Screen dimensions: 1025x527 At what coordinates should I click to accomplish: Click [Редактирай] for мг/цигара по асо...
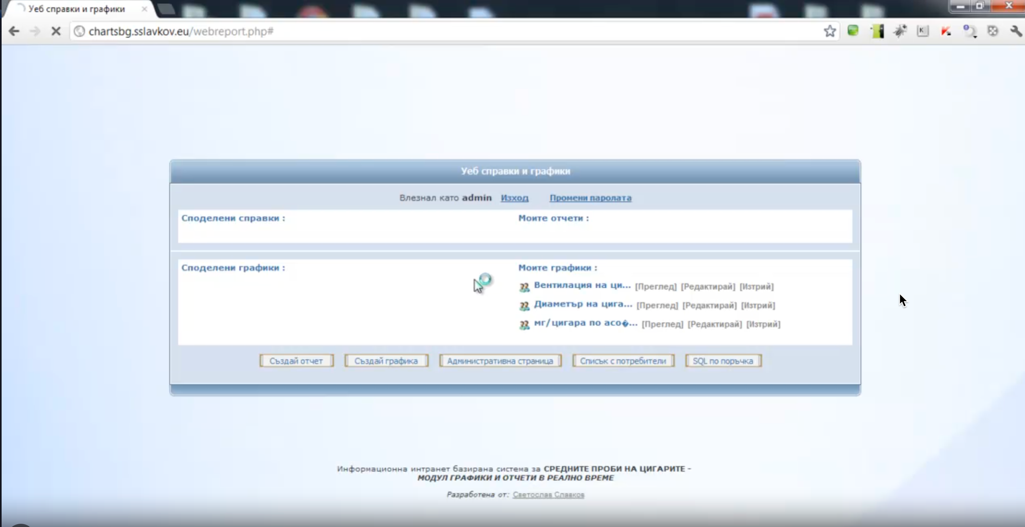[x=715, y=324]
